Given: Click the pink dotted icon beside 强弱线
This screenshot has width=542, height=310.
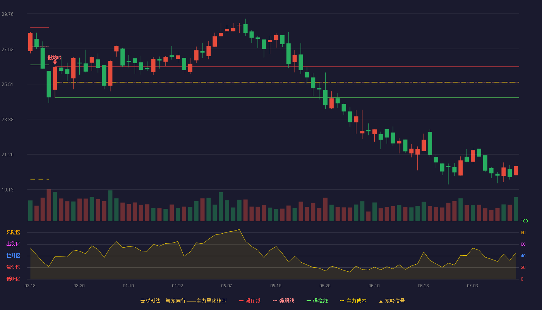Looking at the screenshot, I should point(275,301).
